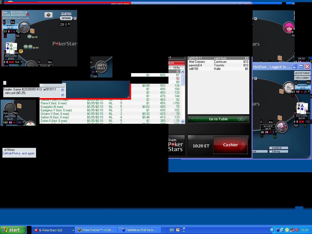312x234 pixels.
Task: Open the OPTIONS menu on the table
Action: pos(66,18)
